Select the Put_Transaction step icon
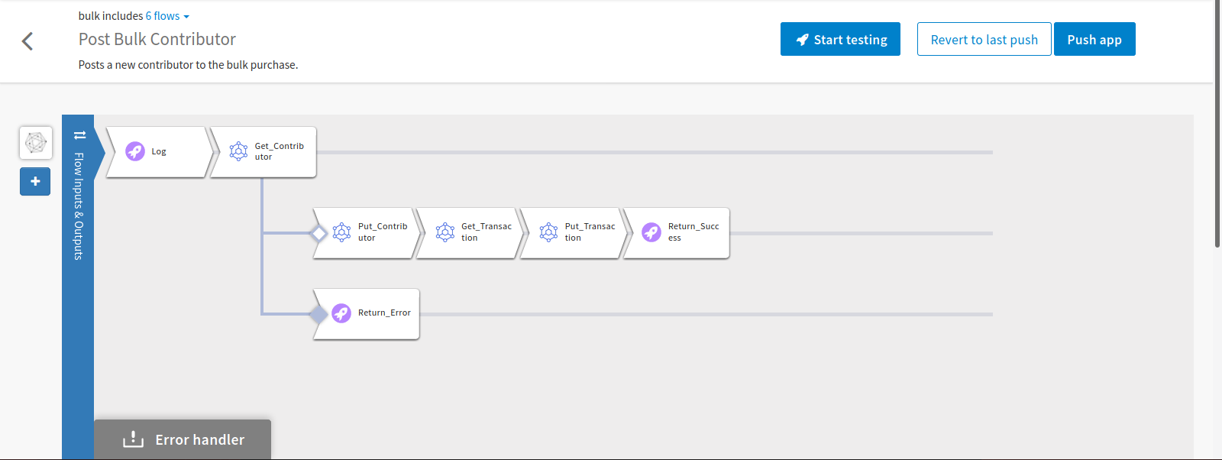 [x=548, y=232]
